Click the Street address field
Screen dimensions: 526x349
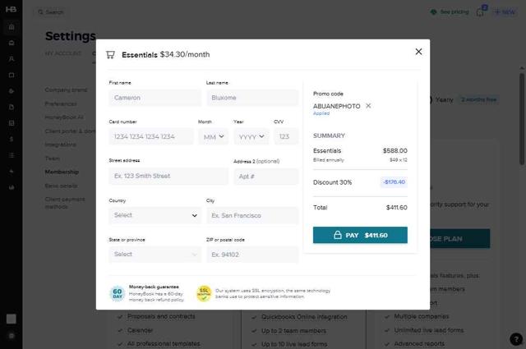click(x=168, y=176)
